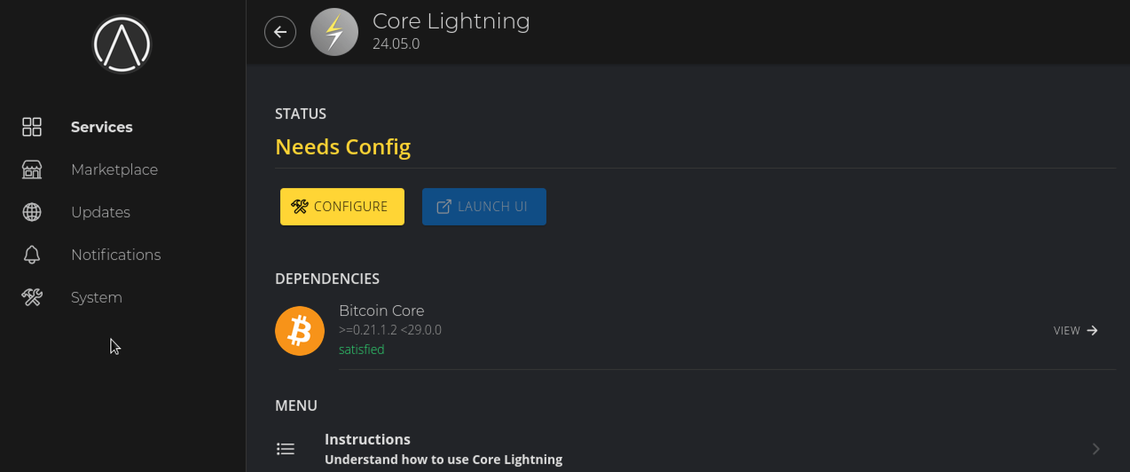Click the Core Lightning lightning logo
Screen dimensions: 1130x472
coord(334,31)
